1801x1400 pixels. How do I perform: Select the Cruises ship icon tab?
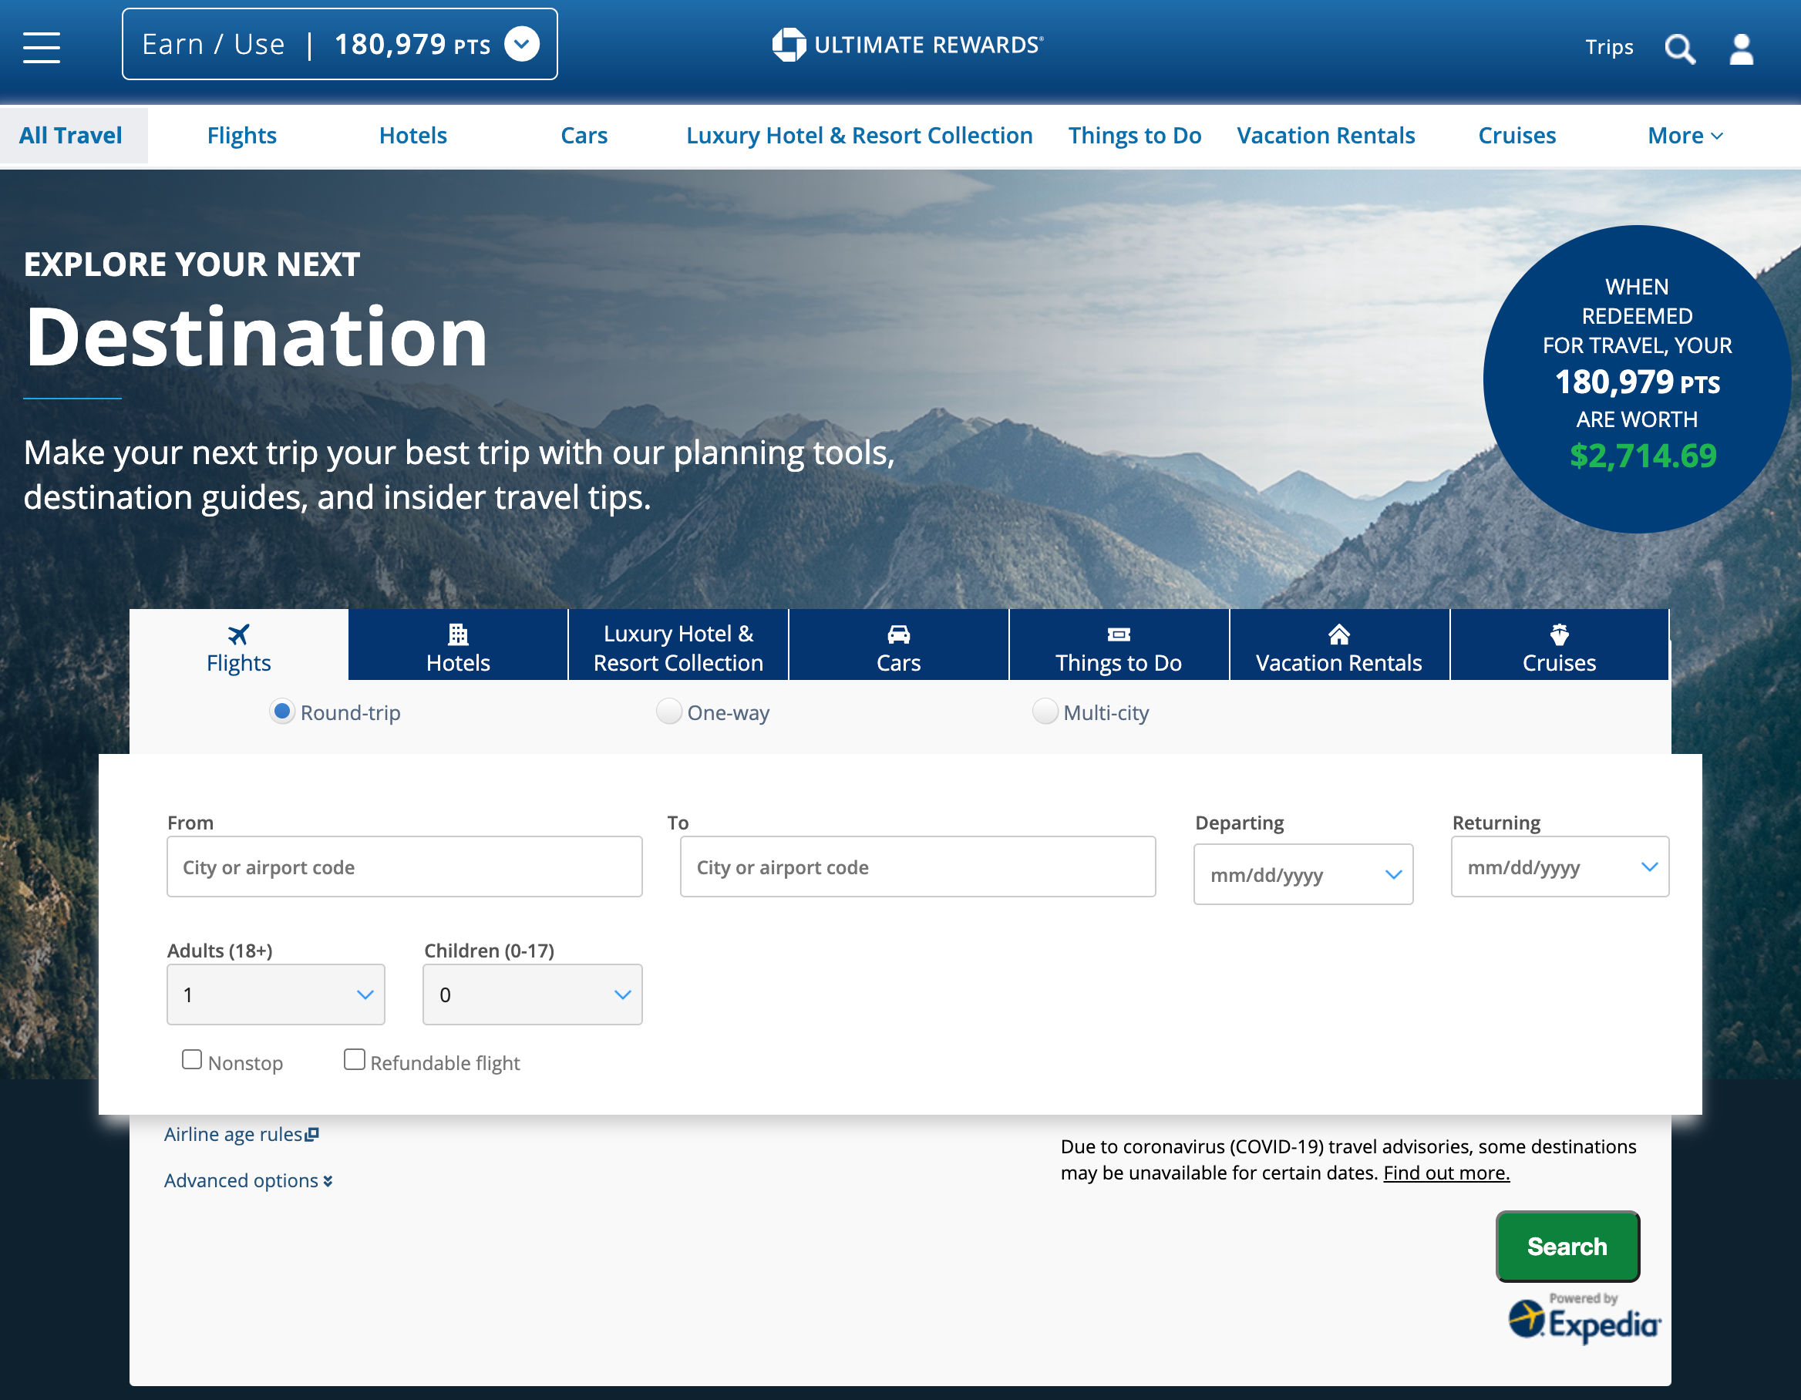1559,645
